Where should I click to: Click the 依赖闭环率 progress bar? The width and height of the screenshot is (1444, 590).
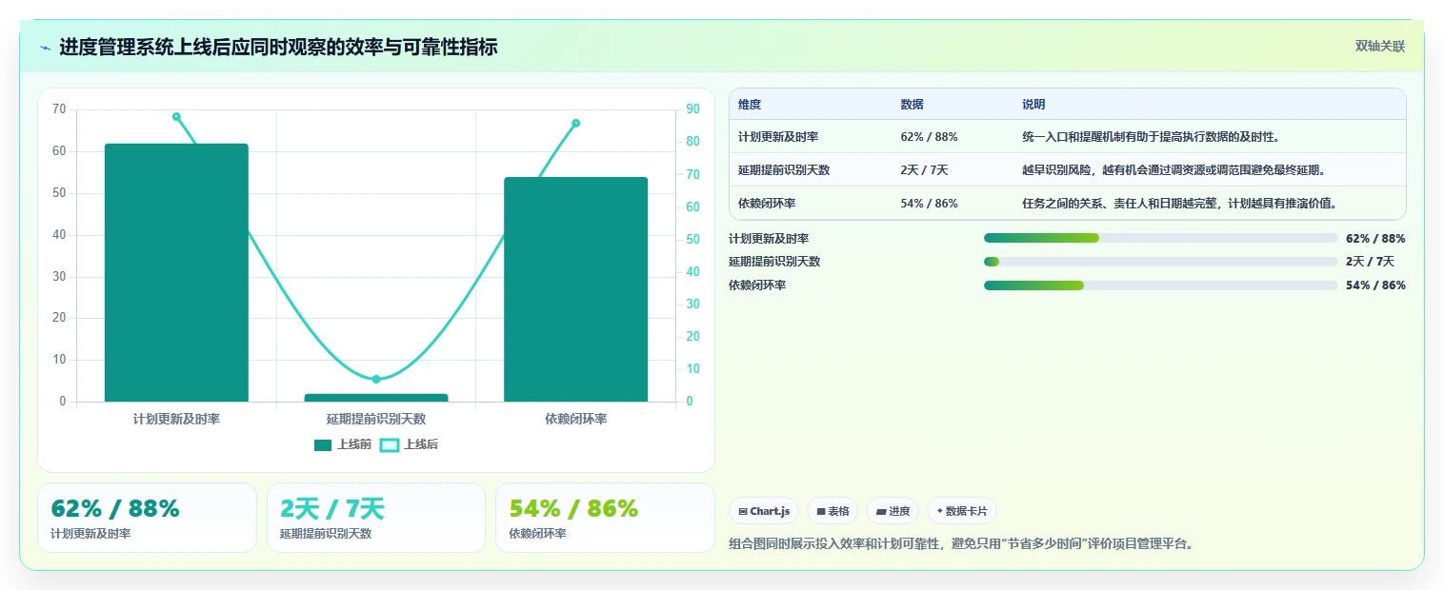(x=1160, y=285)
